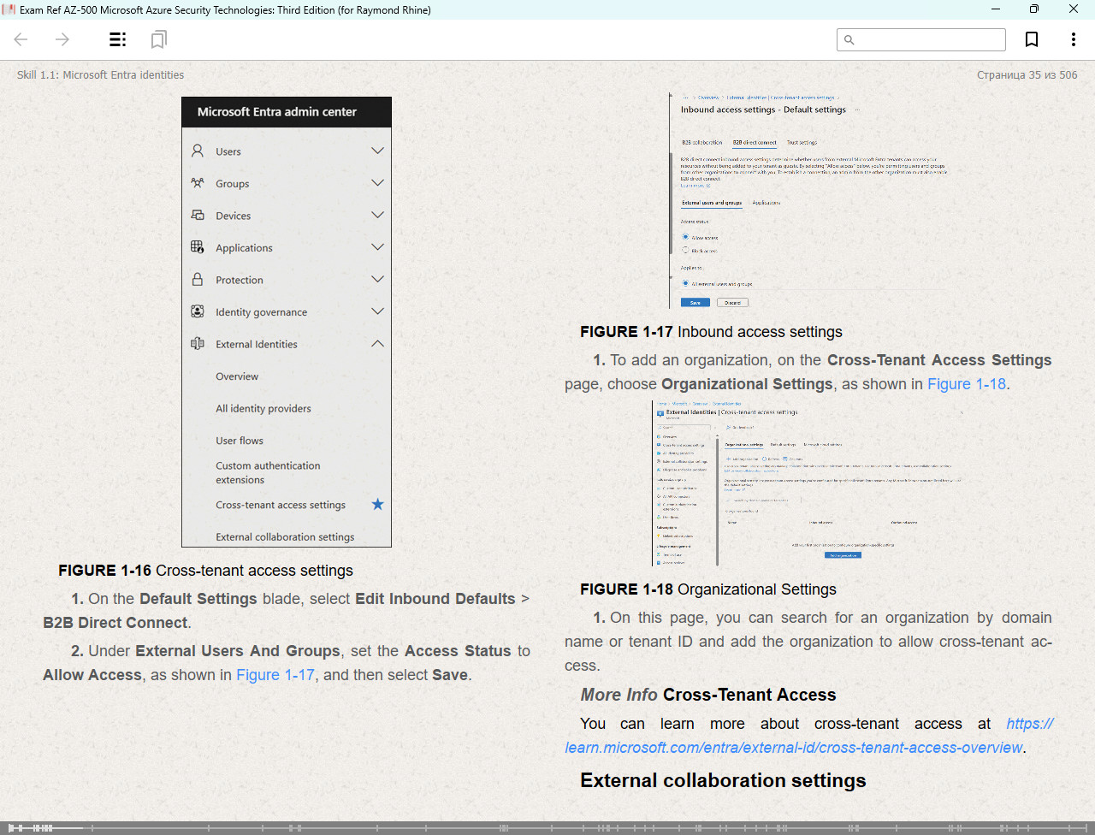
Task: Close the reader window
Action: 1074,9
